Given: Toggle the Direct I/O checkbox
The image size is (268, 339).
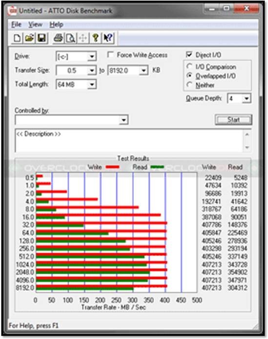Looking at the screenshot, I should pyautogui.click(x=189, y=55).
